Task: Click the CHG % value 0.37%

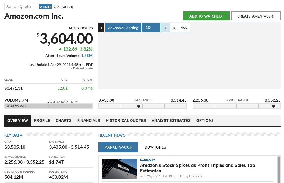Action: [87, 88]
